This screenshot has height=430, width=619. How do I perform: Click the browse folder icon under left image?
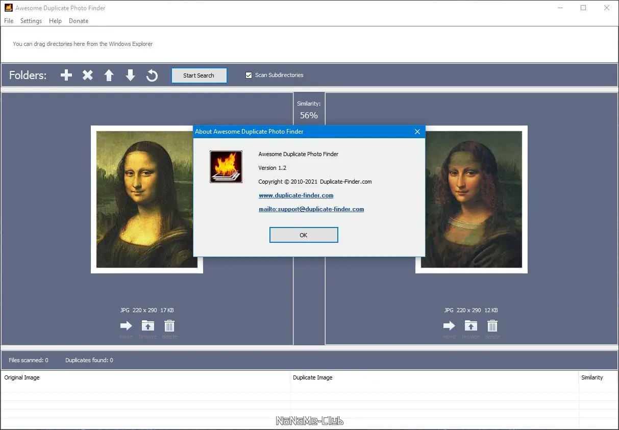click(148, 326)
